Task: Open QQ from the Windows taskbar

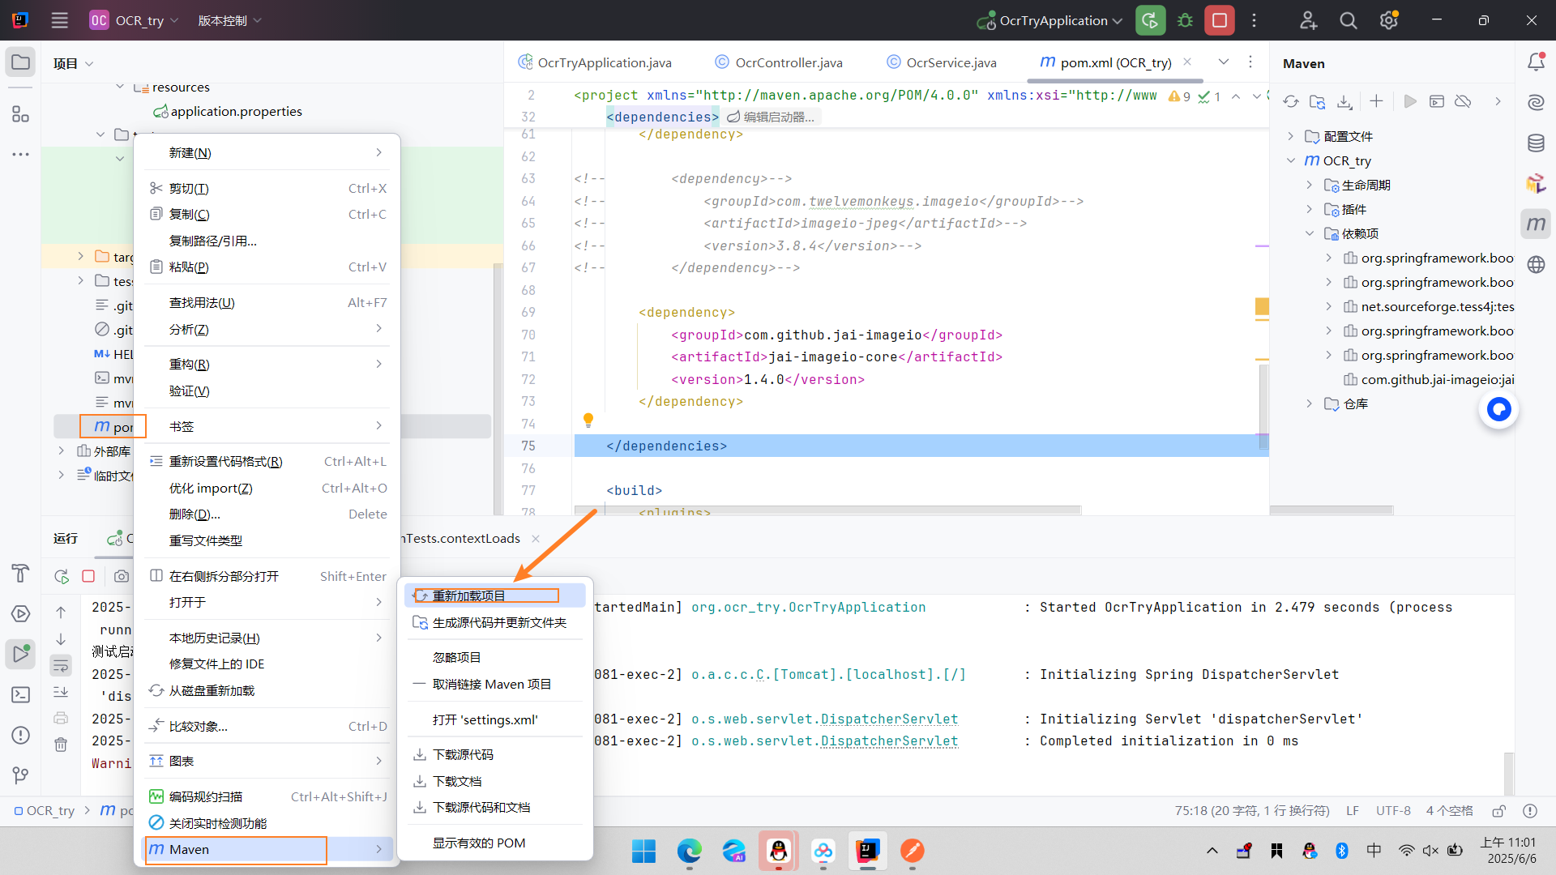Action: point(778,852)
